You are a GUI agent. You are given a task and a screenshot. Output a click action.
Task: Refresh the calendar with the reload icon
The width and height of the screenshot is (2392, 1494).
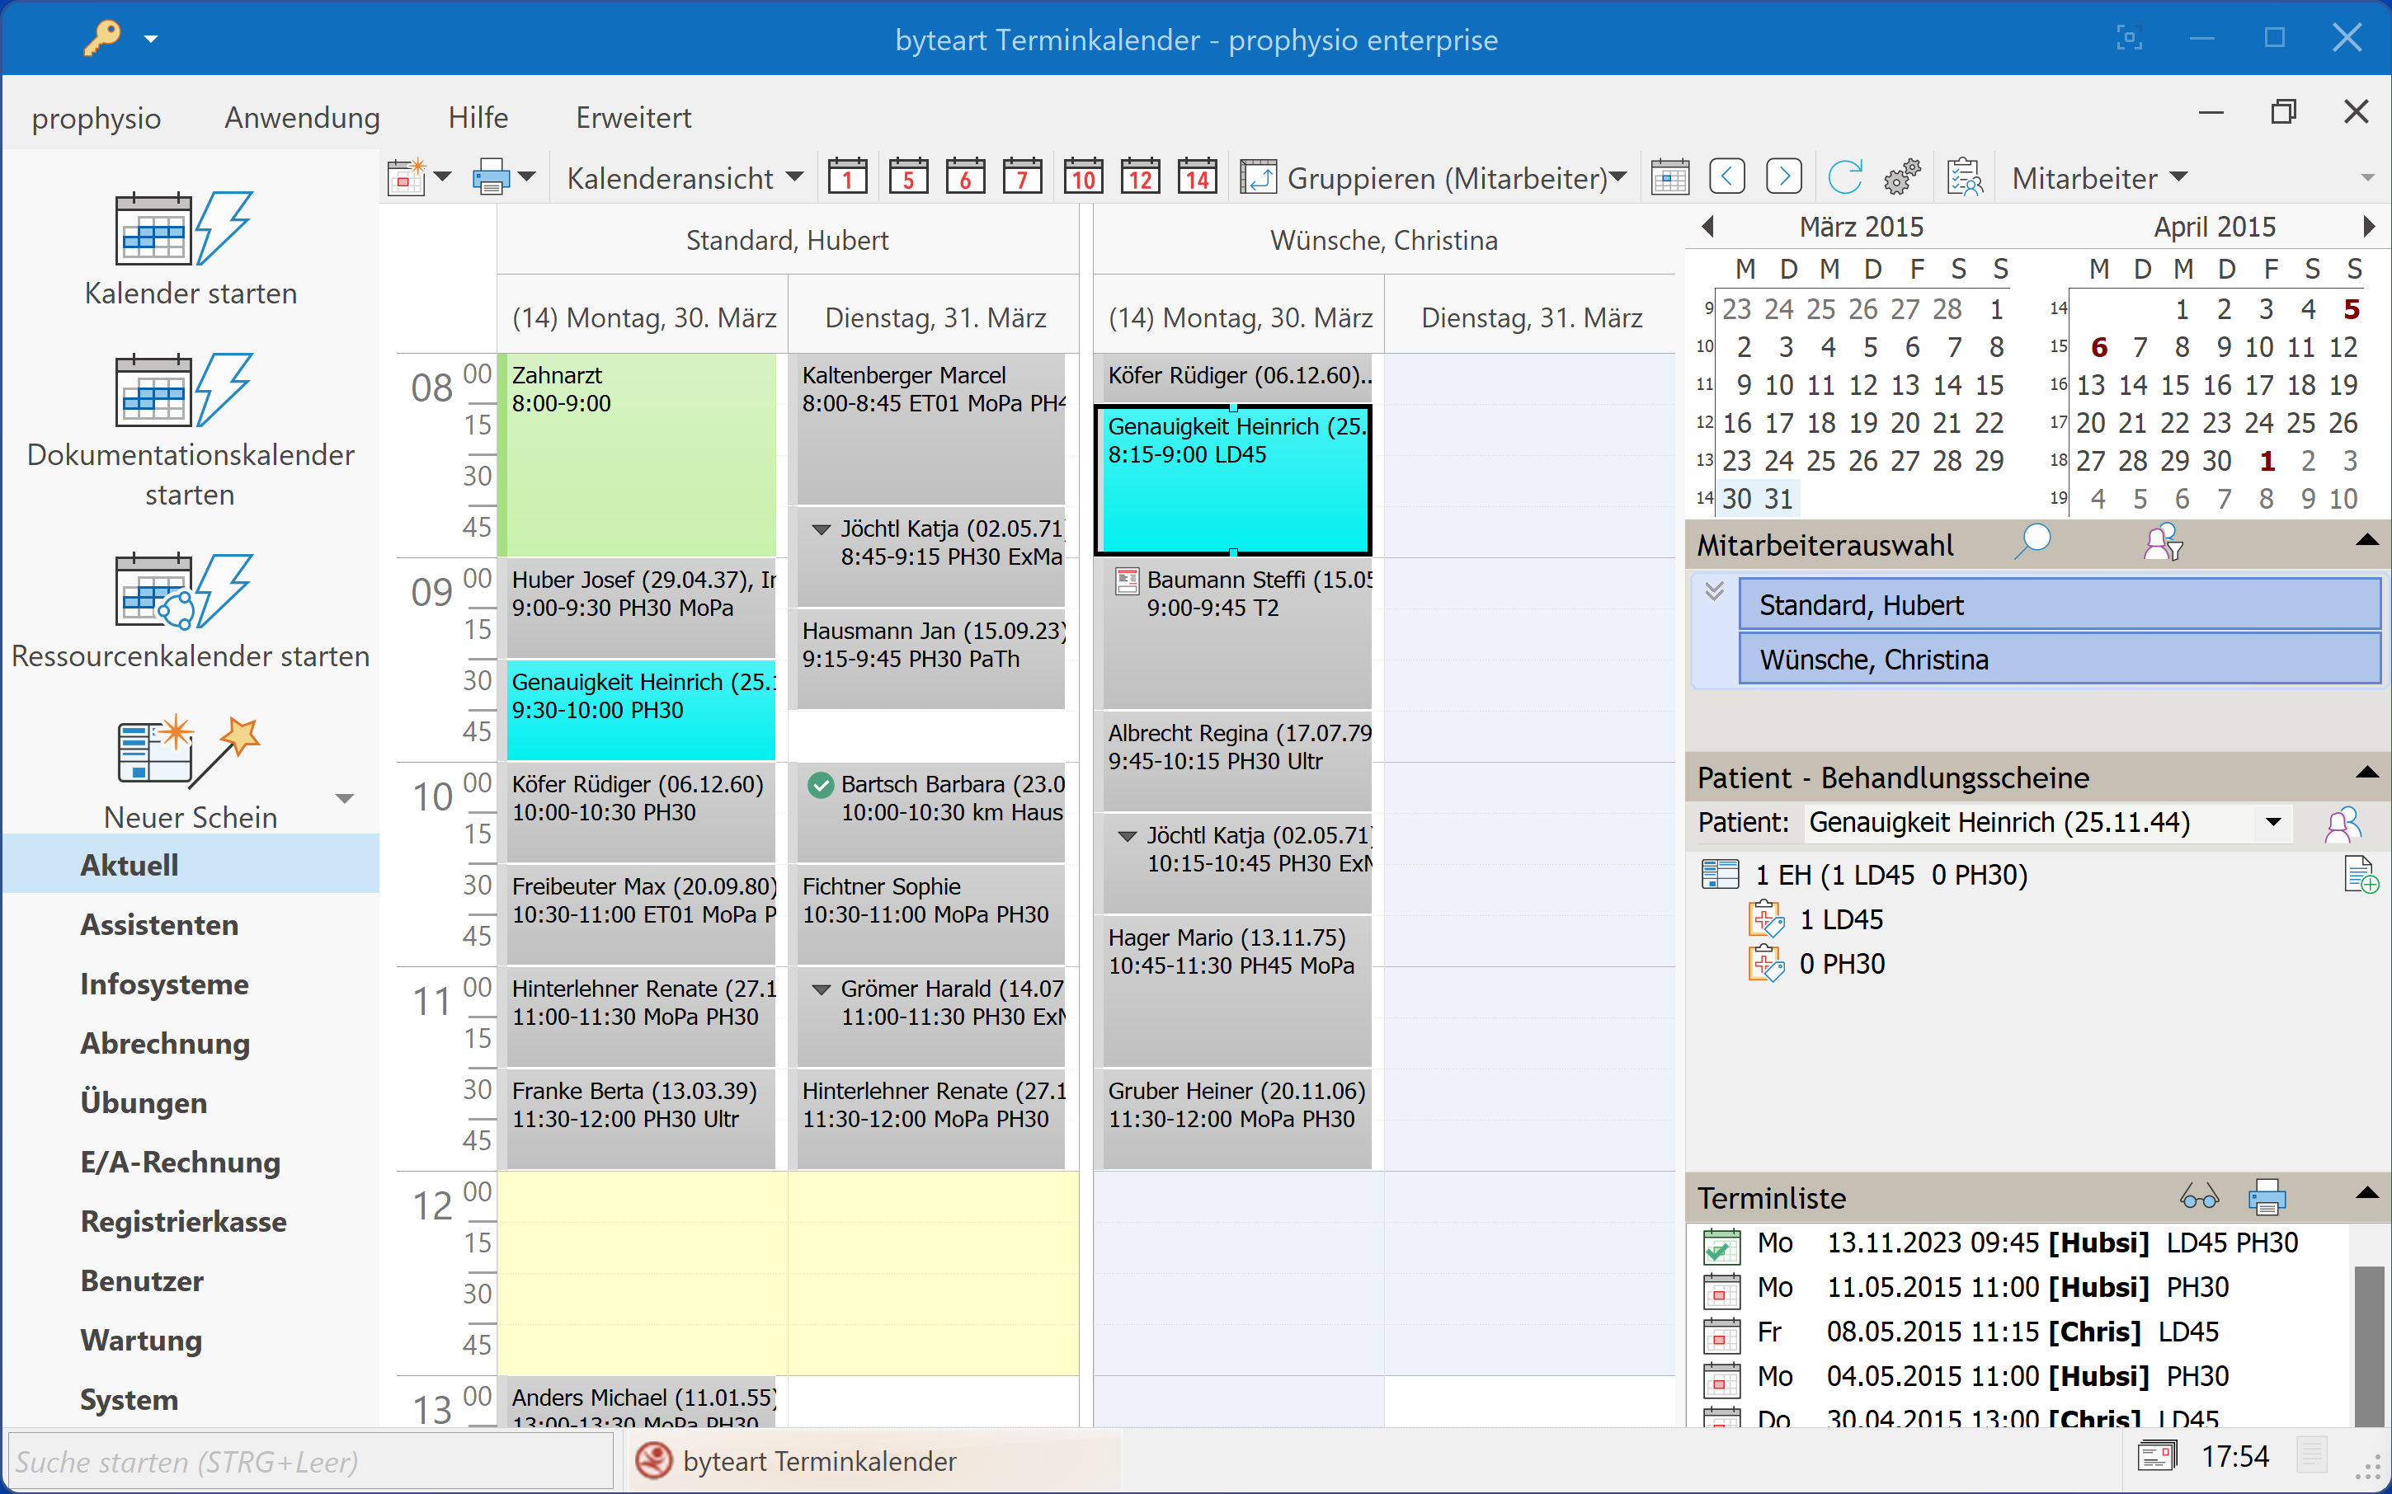pyautogui.click(x=1843, y=178)
